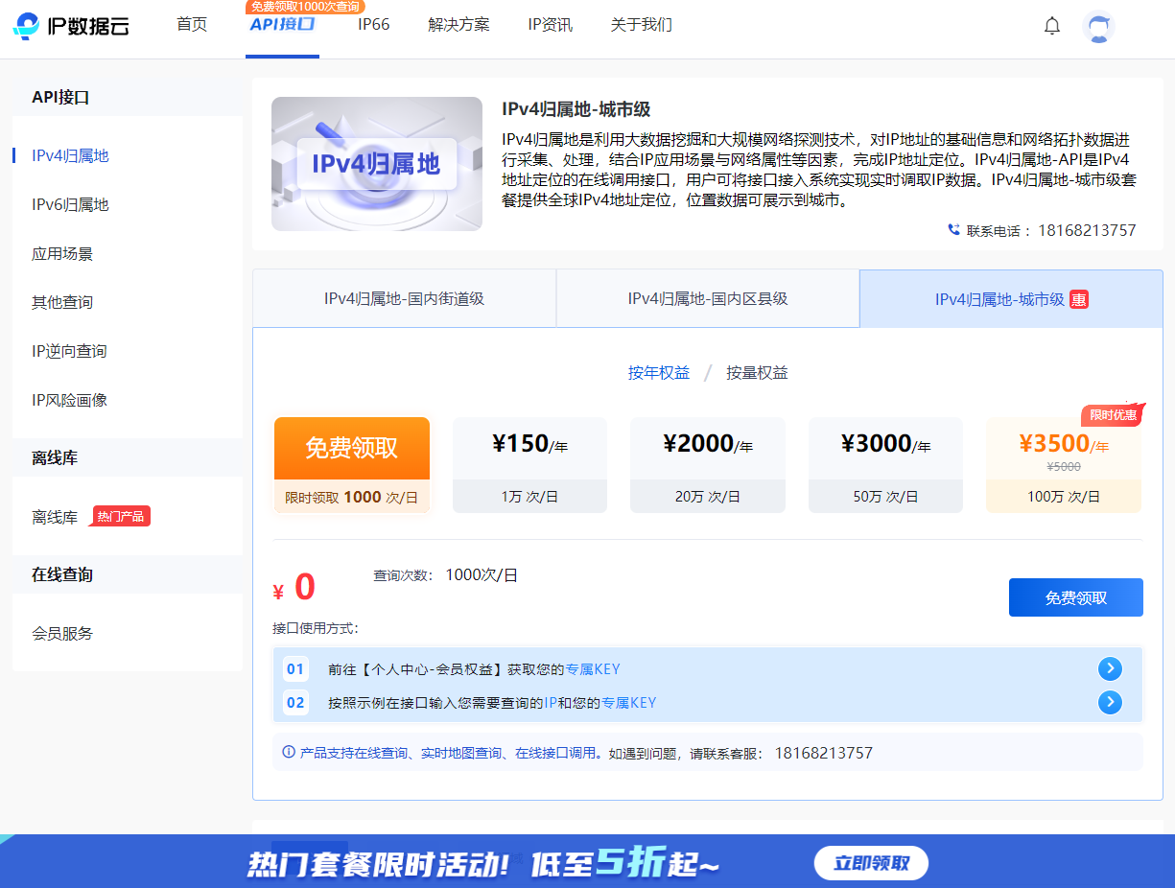
Task: Select the ¥2000/年 plan option
Action: 708,465
